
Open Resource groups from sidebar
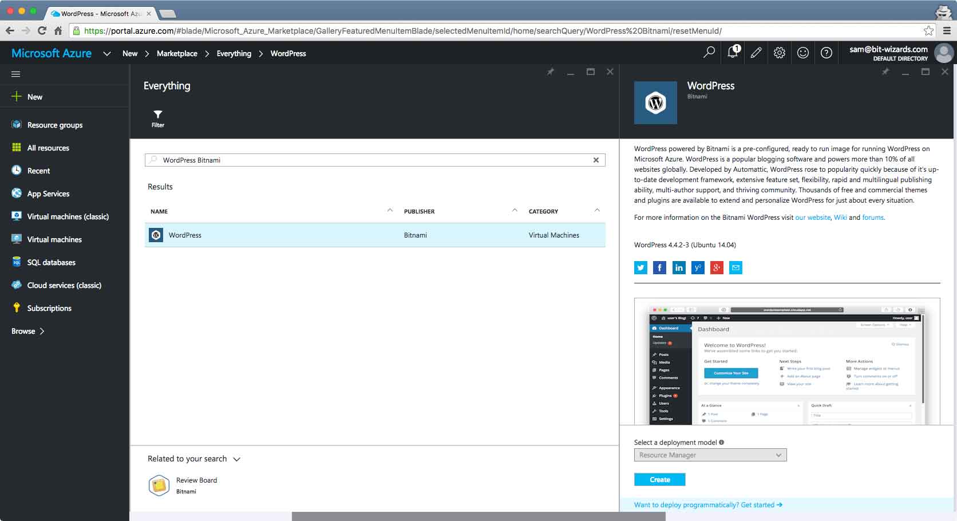point(55,125)
